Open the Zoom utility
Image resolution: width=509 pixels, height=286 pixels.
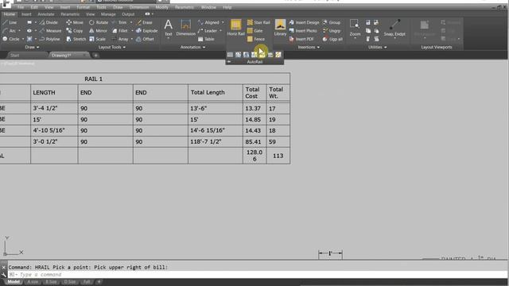(x=355, y=28)
